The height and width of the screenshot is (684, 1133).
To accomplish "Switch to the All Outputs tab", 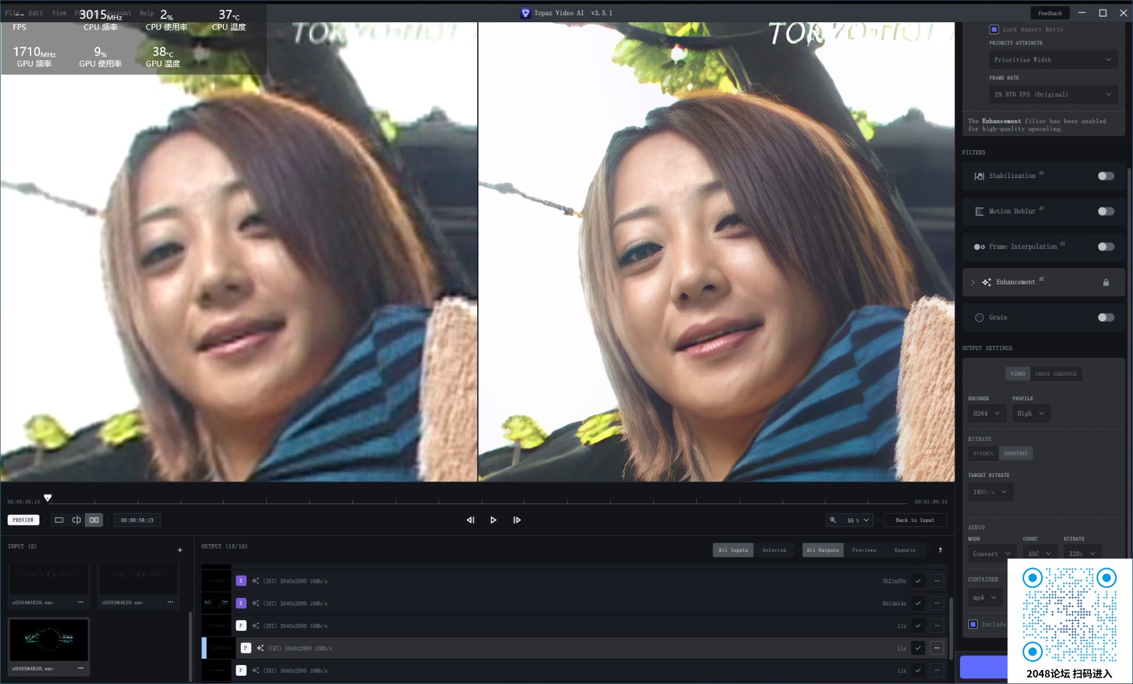I will pos(823,550).
